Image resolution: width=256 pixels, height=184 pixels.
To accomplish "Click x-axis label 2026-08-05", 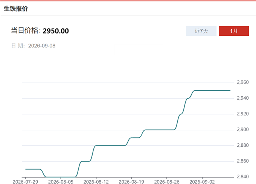I will (x=61, y=182).
